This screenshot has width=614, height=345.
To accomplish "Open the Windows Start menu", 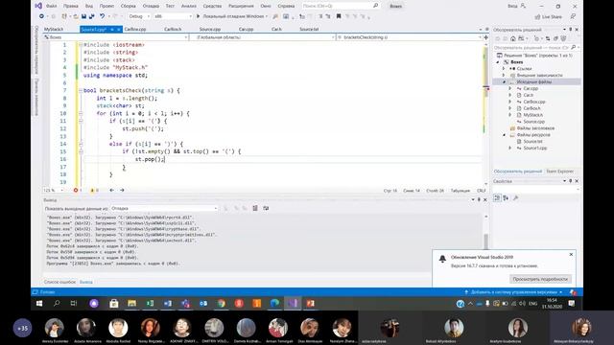I will pyautogui.click(x=39, y=303).
